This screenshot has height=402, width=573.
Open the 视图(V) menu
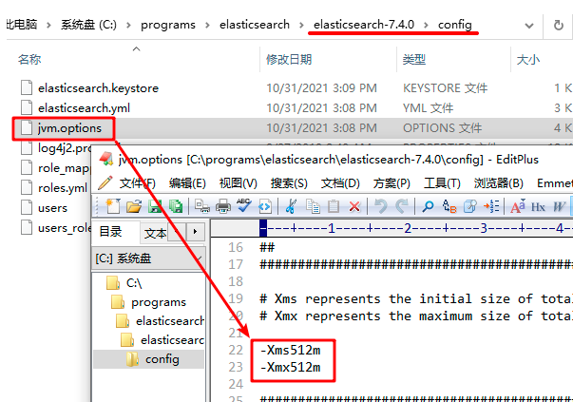pos(239,183)
